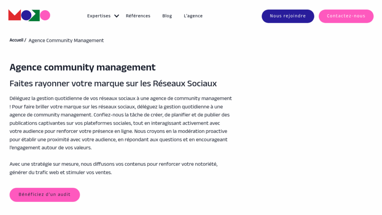Click the Faites rayonner votre marque subheading

click(x=113, y=84)
